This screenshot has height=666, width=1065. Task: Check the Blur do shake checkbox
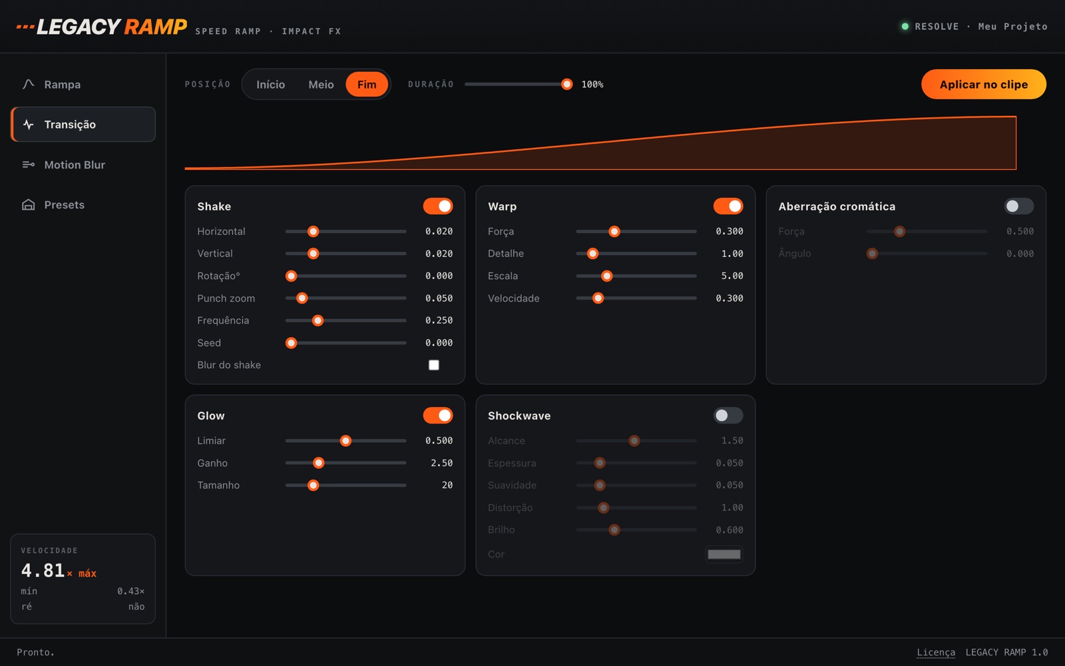pos(434,365)
